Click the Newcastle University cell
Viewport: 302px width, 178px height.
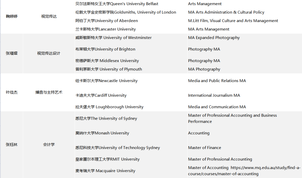click(x=107, y=81)
